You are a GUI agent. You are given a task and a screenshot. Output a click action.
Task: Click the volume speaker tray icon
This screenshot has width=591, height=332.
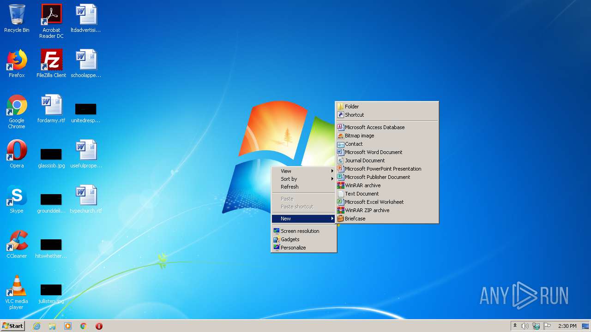(x=525, y=326)
